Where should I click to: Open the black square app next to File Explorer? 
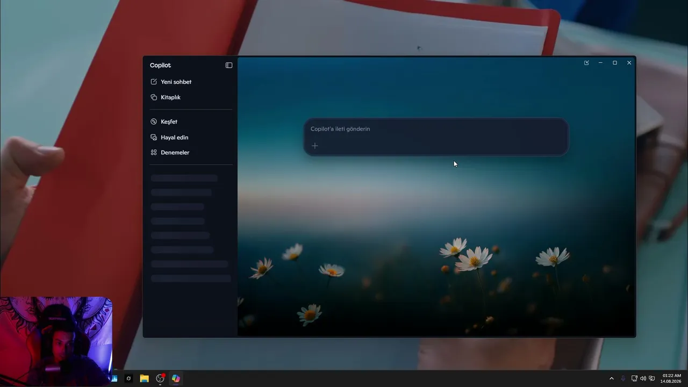pos(128,378)
